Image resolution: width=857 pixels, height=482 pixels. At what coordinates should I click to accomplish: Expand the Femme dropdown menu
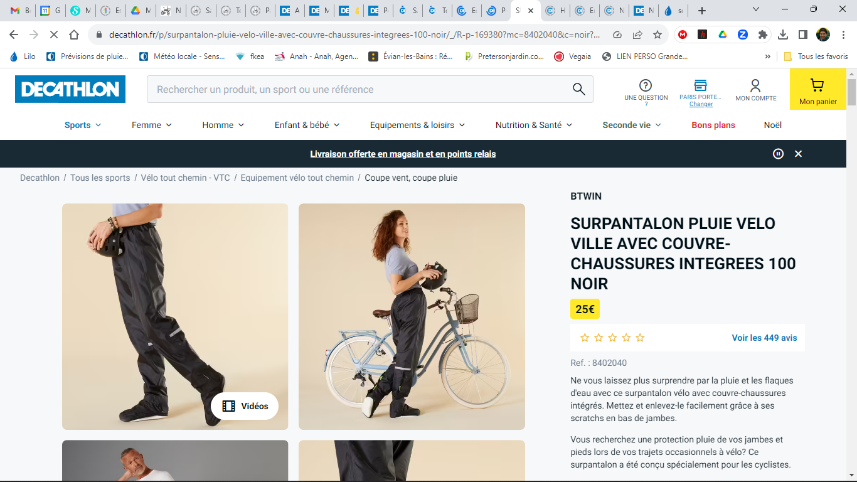click(151, 125)
